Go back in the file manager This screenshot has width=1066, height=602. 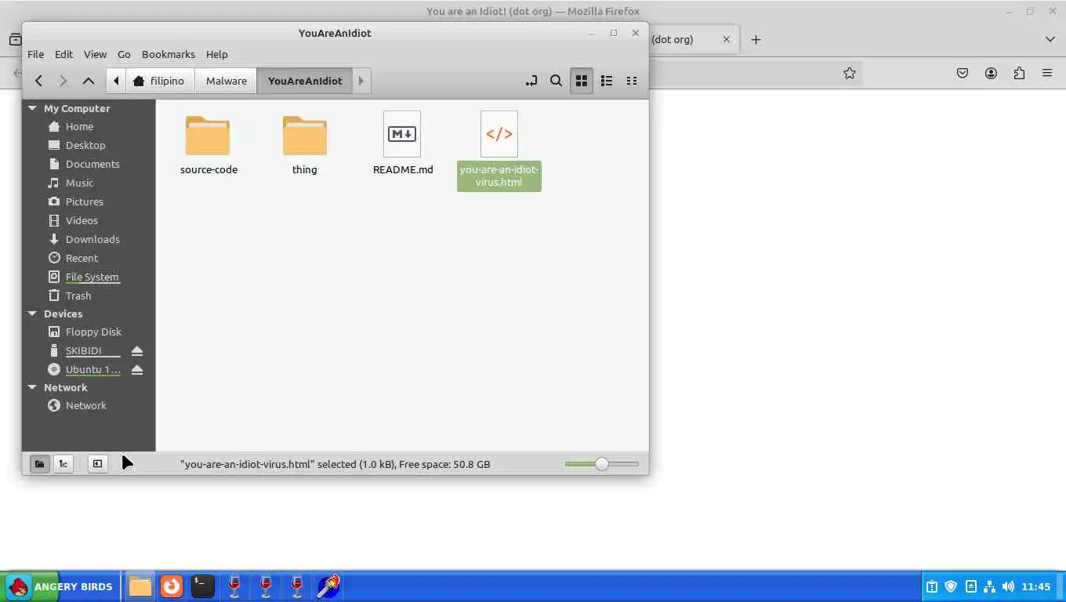click(x=38, y=81)
